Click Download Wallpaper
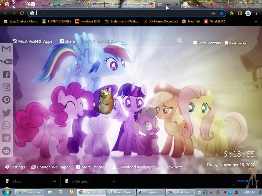The image size is (262, 196). tap(134, 167)
